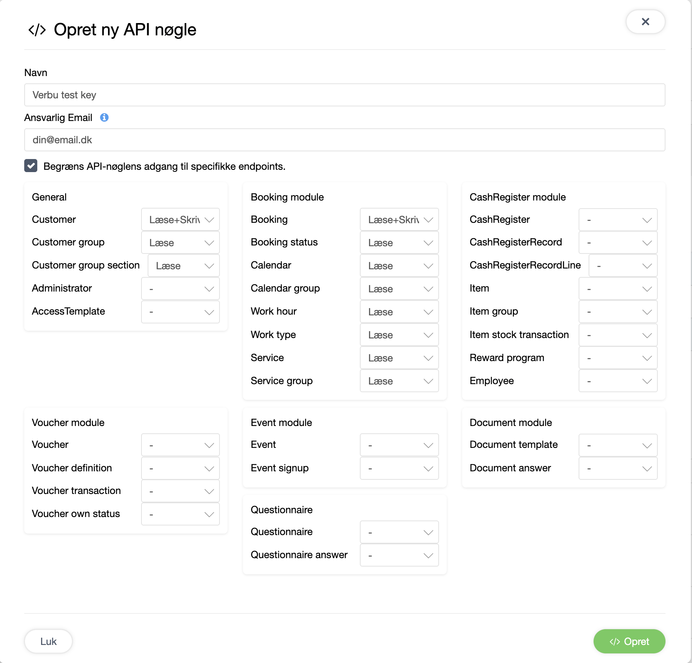Open the CashRegisterRecord dropdown
Image resolution: width=692 pixels, height=663 pixels.
click(618, 243)
